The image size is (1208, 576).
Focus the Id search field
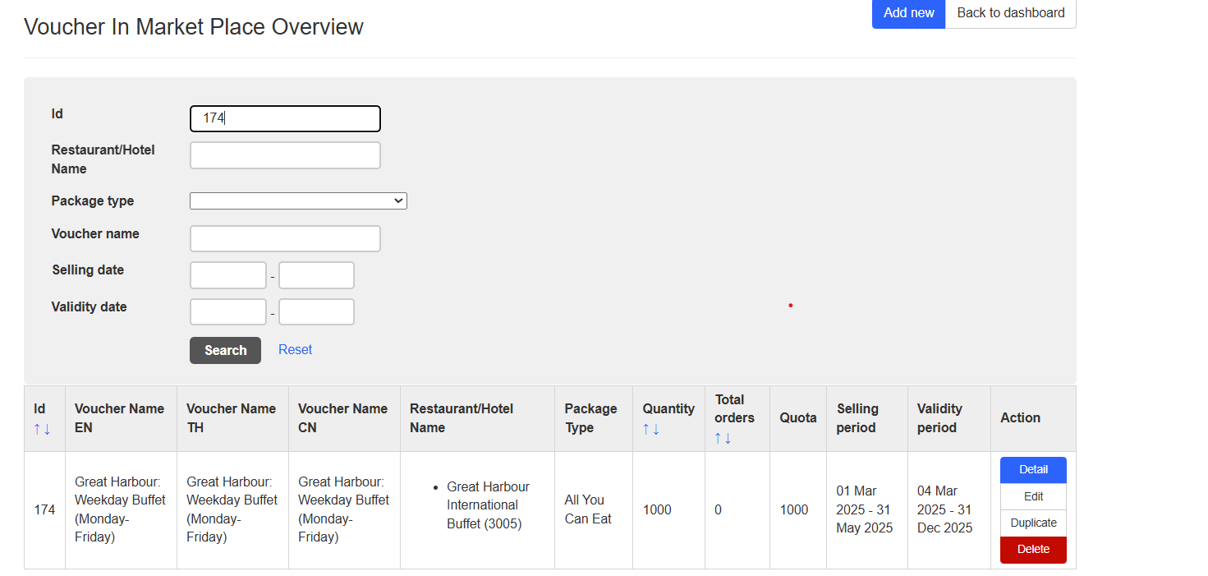[285, 118]
